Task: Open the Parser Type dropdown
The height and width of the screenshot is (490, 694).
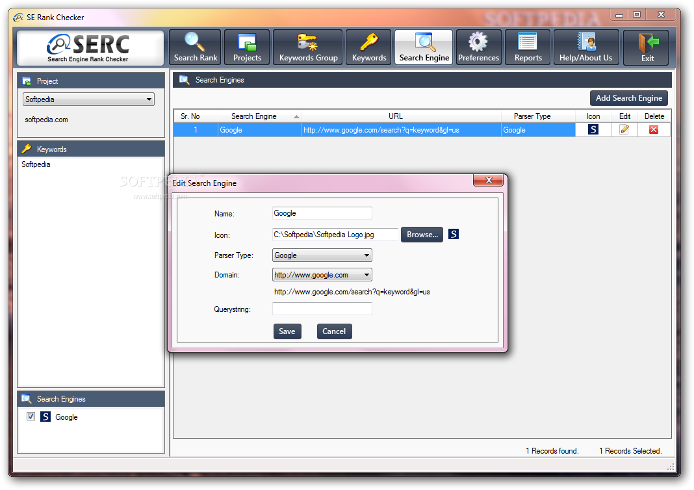Action: (322, 255)
